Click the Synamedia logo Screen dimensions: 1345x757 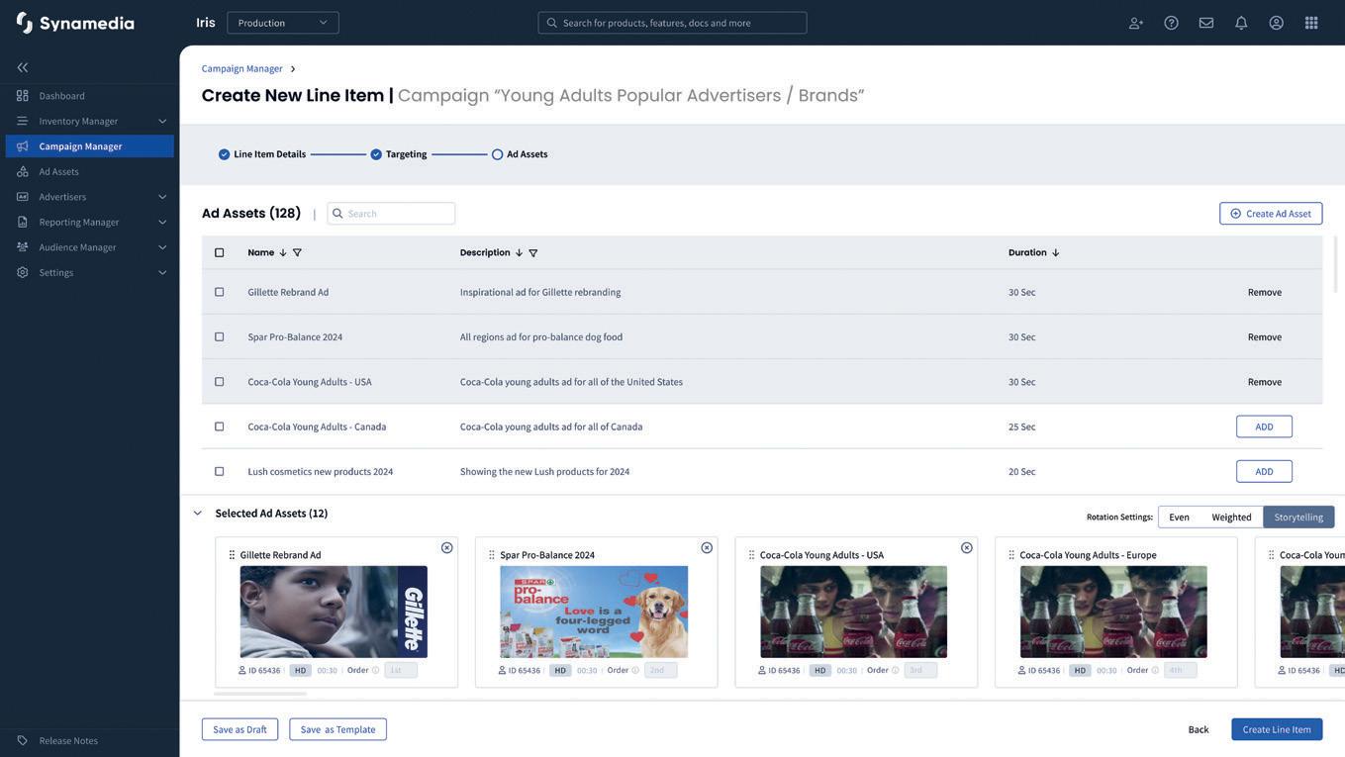pyautogui.click(x=75, y=23)
